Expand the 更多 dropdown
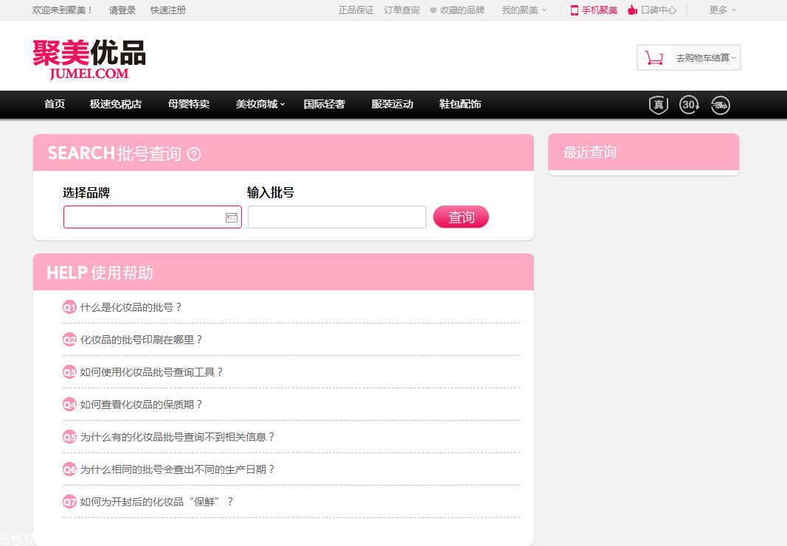 click(x=718, y=10)
